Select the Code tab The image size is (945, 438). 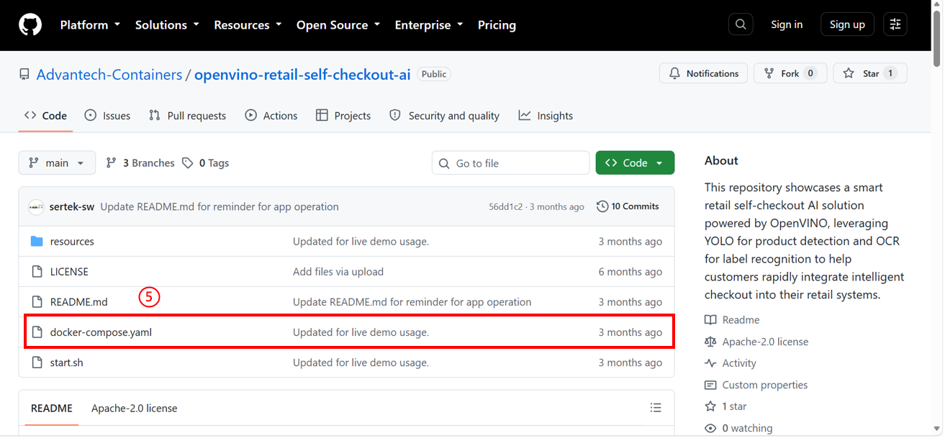pyautogui.click(x=45, y=116)
